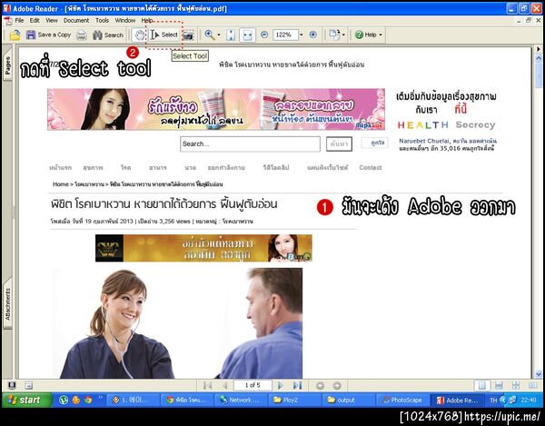545x426 pixels.
Task: Click Save a Copy in the toolbar
Action: pyautogui.click(x=48, y=35)
